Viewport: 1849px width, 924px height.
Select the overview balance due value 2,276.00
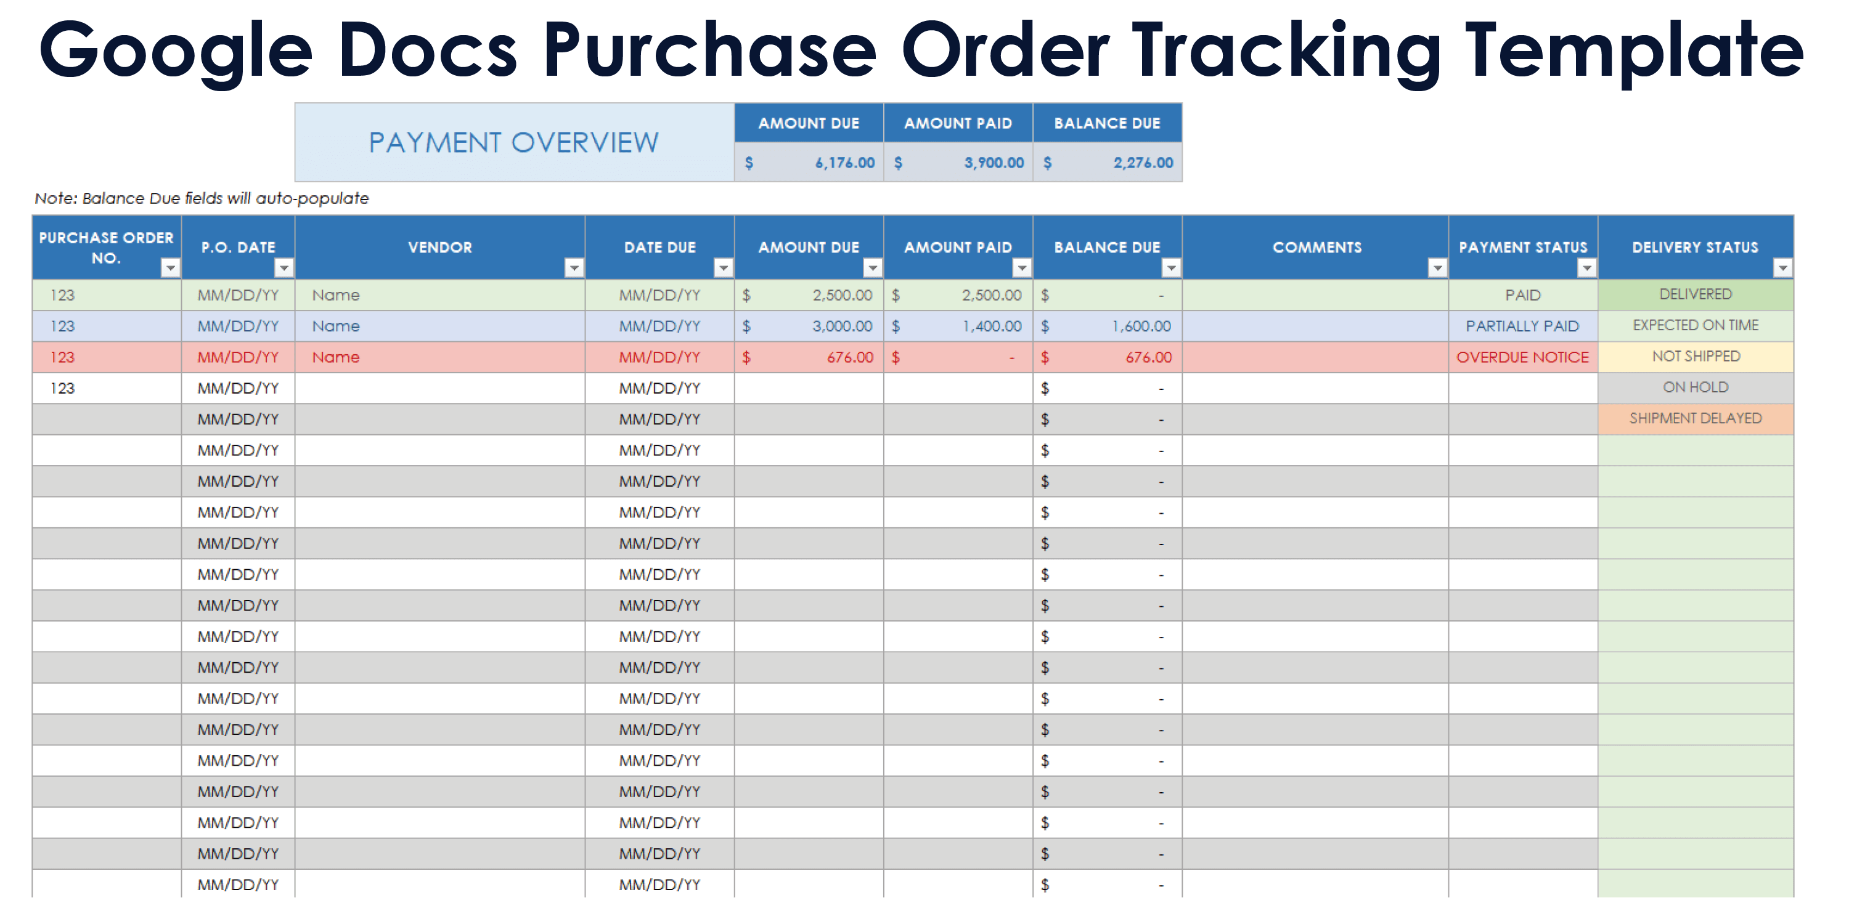click(1108, 162)
